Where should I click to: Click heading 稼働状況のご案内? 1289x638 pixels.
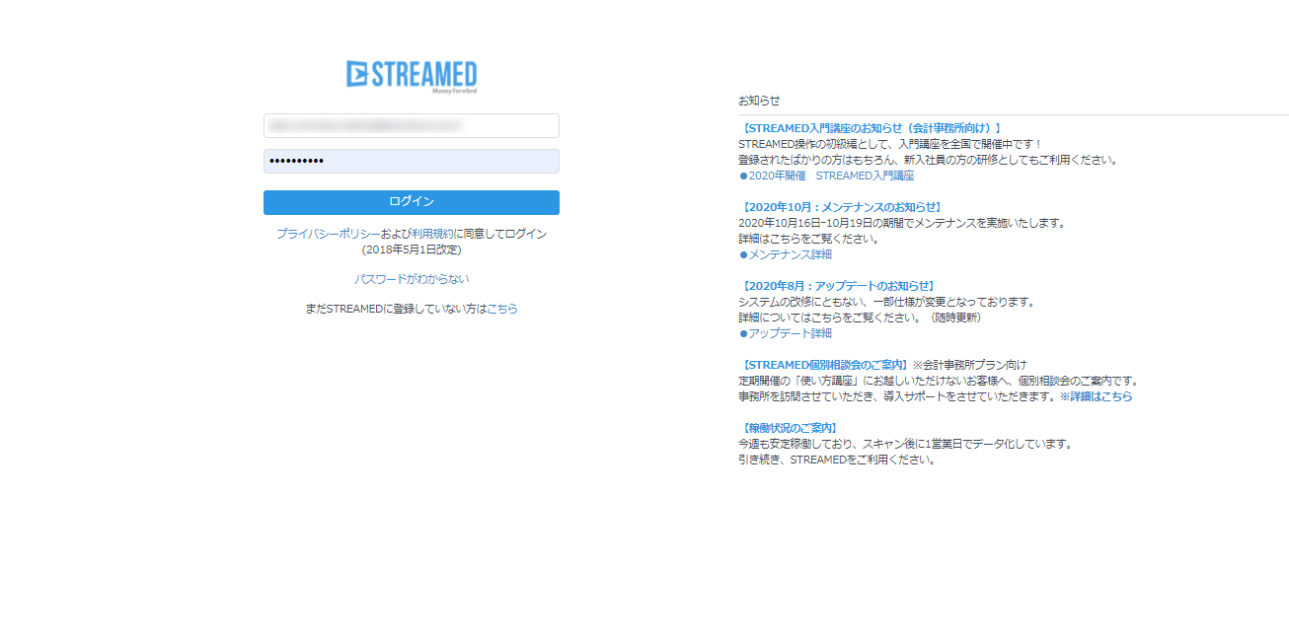pyautogui.click(x=790, y=428)
